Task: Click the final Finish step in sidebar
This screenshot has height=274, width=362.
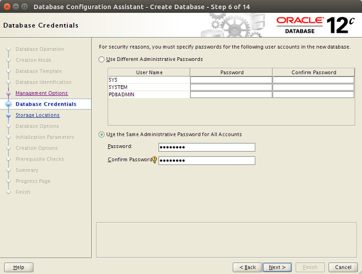Action: [x=23, y=192]
